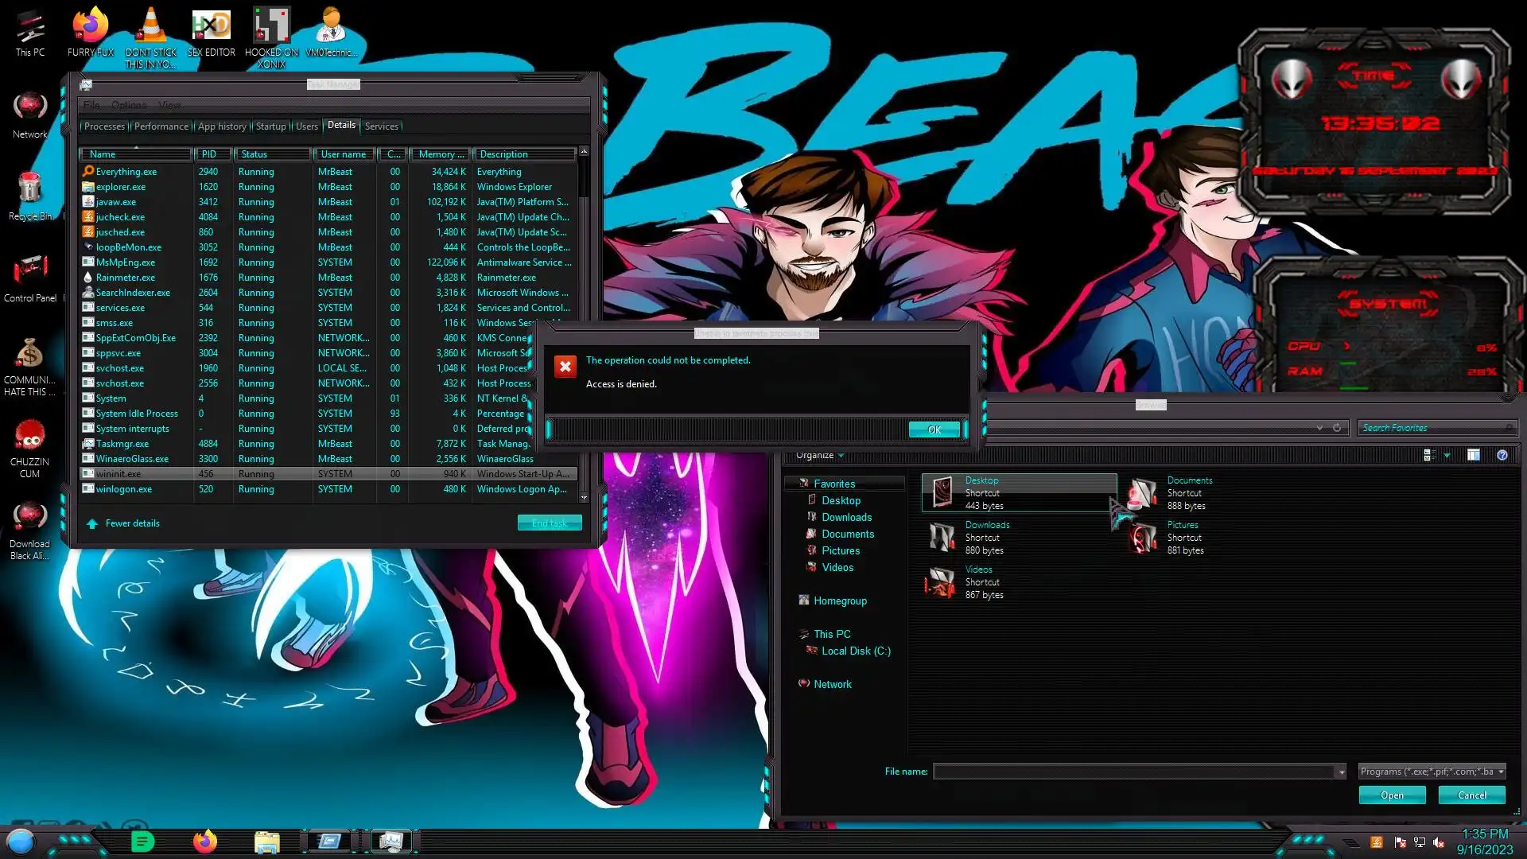Click the Start orb button
The width and height of the screenshot is (1527, 859).
21,842
